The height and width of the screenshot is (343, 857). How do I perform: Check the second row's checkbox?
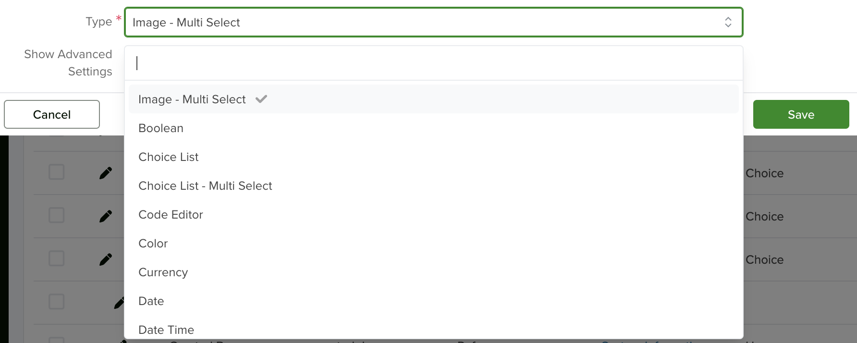[57, 215]
